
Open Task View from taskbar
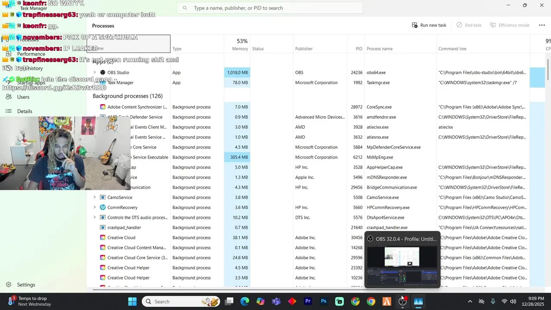pos(229,301)
